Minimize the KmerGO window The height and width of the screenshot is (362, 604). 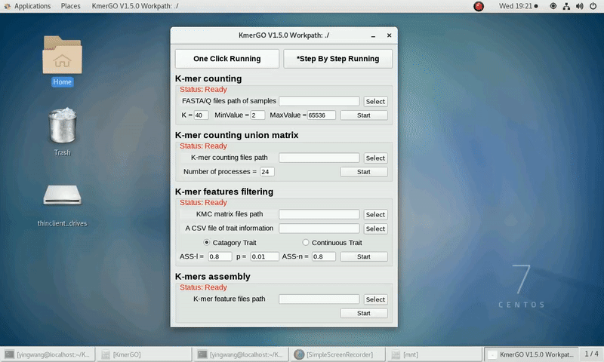(373, 35)
